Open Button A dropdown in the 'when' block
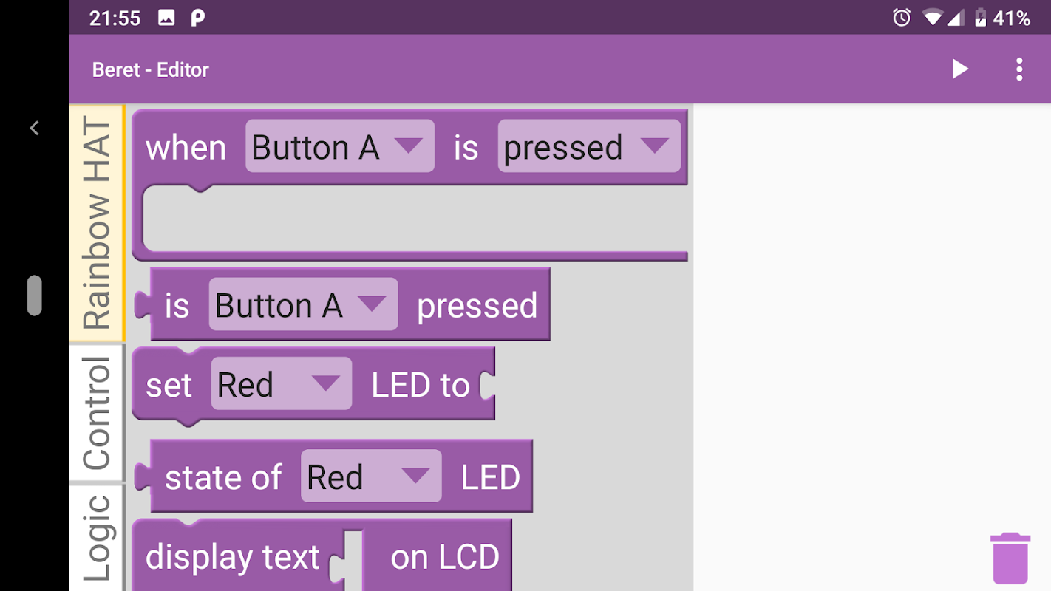The image size is (1051, 591). pos(339,146)
